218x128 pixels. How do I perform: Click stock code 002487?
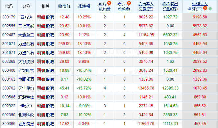(x=9, y=35)
